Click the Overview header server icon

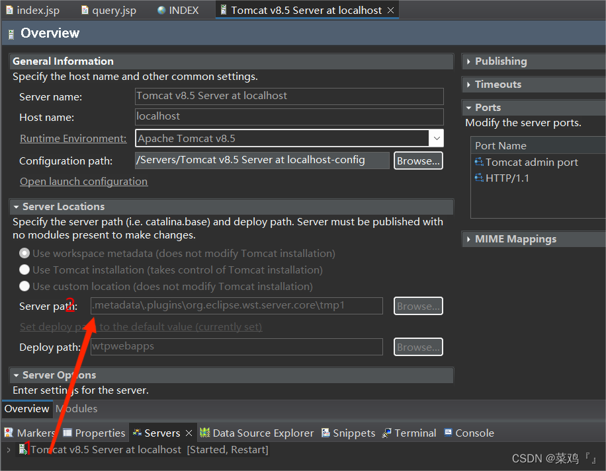[x=11, y=34]
